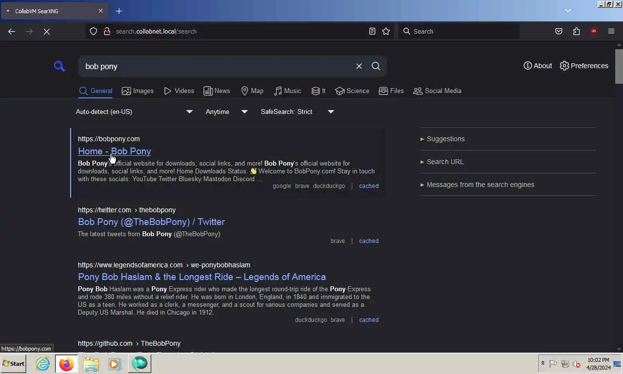Open the three-dot menu on bobpony.com result

[x=352, y=186]
